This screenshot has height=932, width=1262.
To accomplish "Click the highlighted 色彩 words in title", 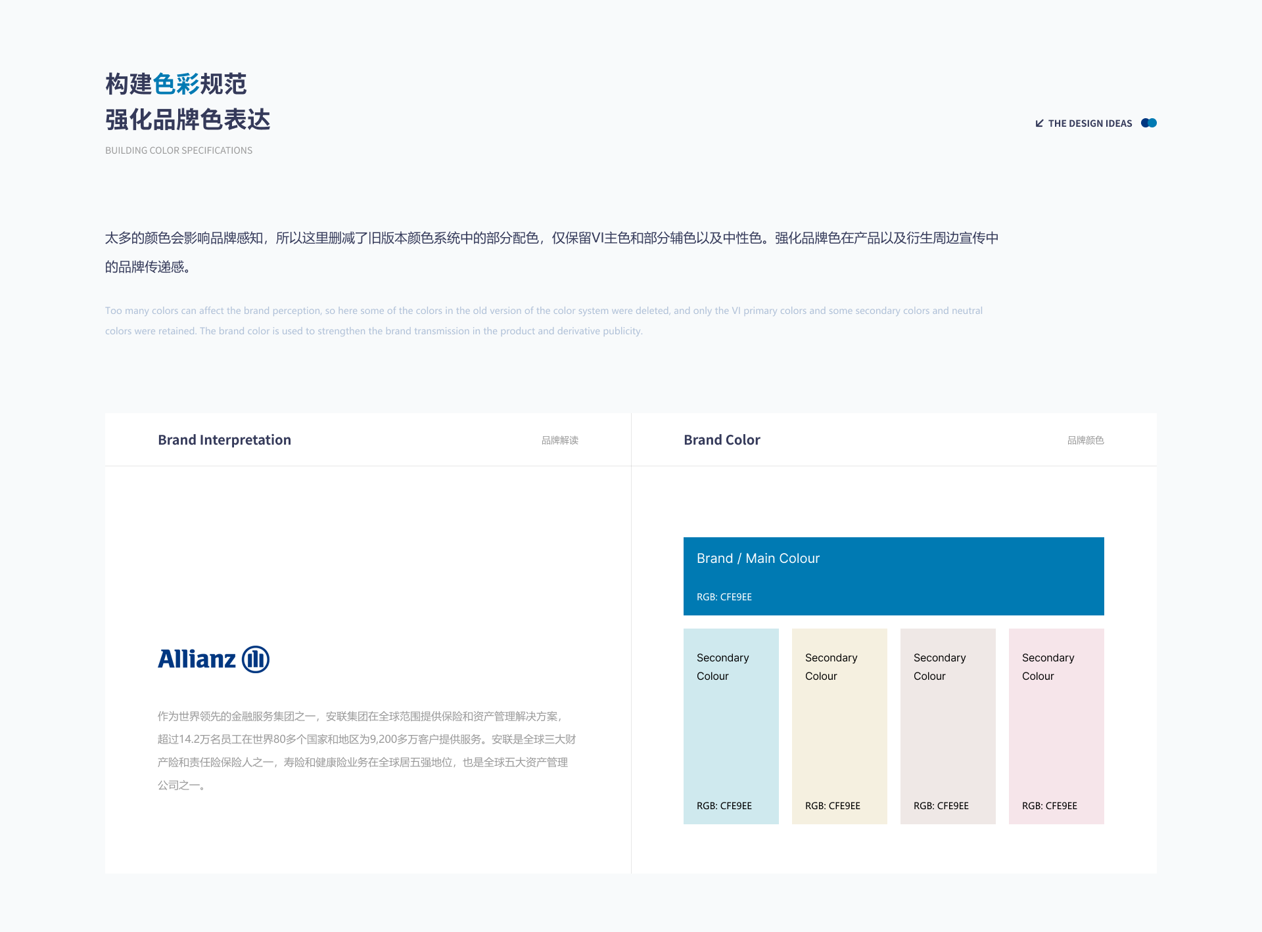I will [x=176, y=84].
